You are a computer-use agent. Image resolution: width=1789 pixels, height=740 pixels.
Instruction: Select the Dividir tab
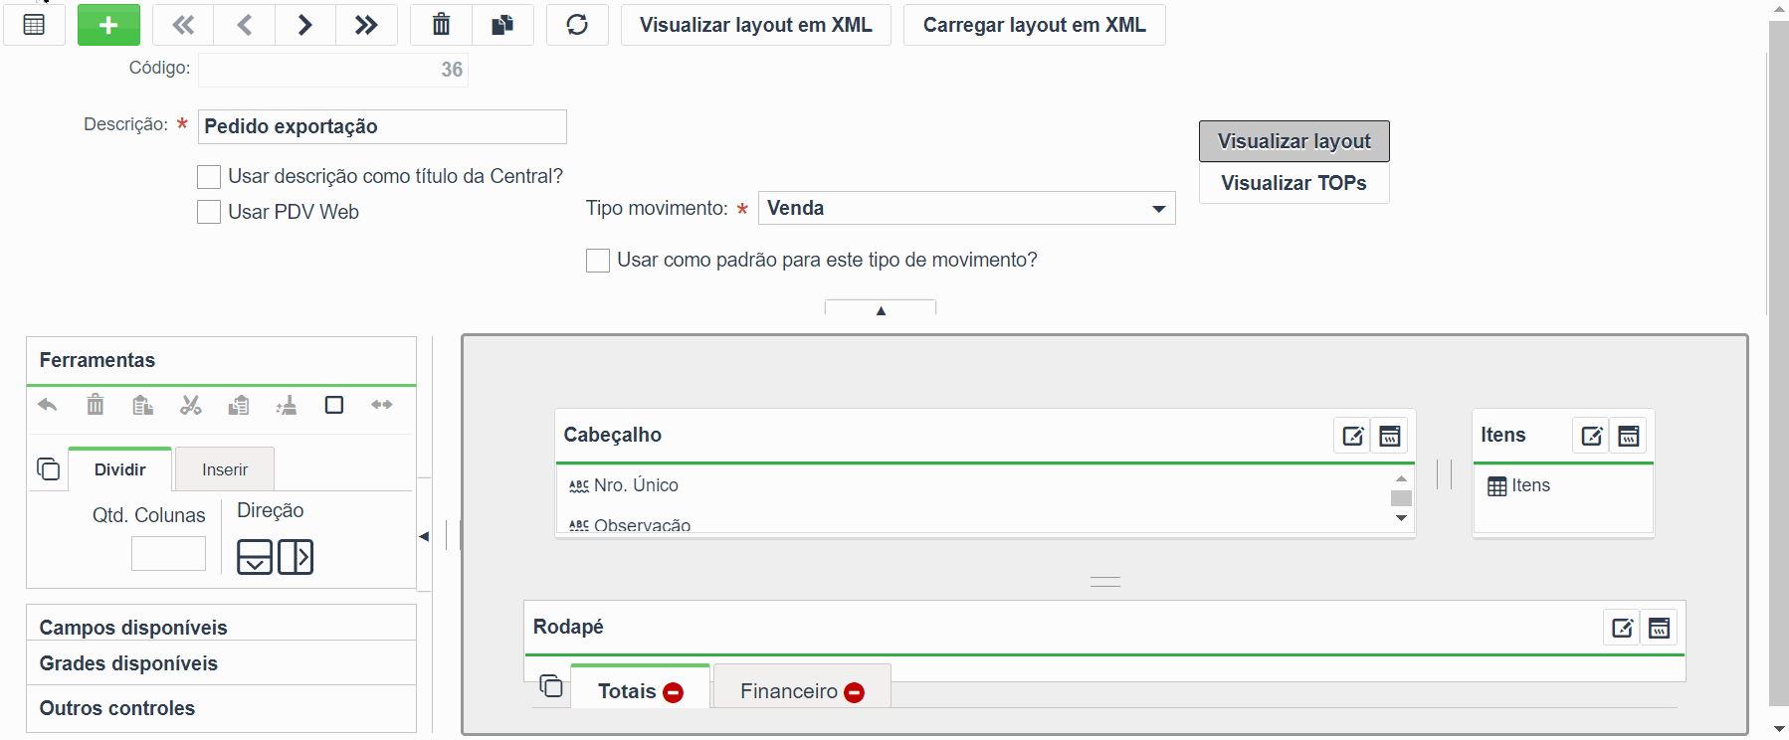click(120, 469)
